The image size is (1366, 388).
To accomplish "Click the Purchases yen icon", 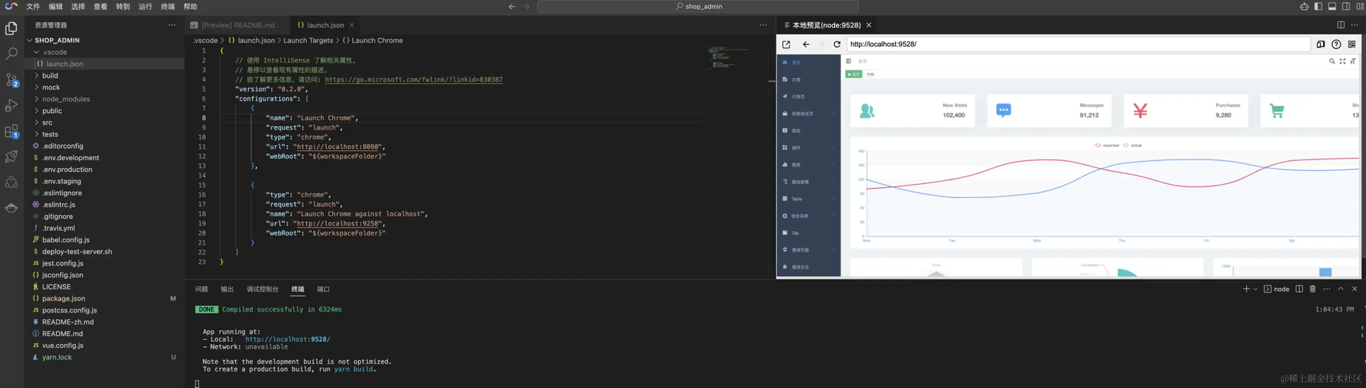I will click(x=1140, y=111).
